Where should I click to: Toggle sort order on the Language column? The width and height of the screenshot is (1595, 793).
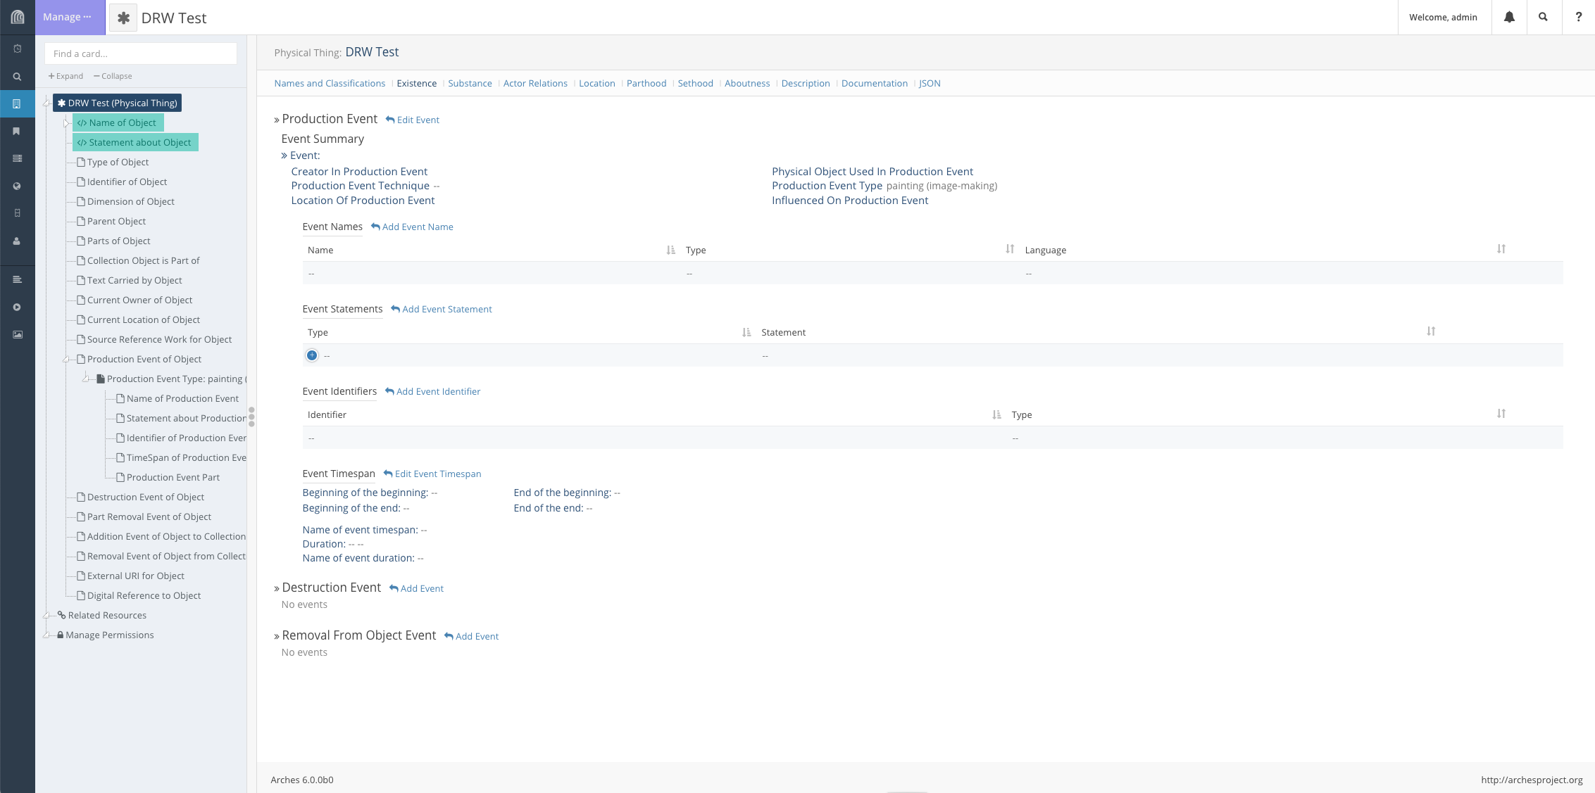pos(1501,248)
